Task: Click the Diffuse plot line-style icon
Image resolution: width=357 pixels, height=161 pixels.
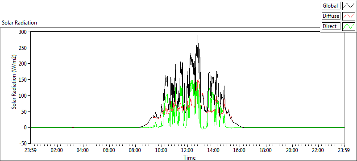Action: point(349,16)
